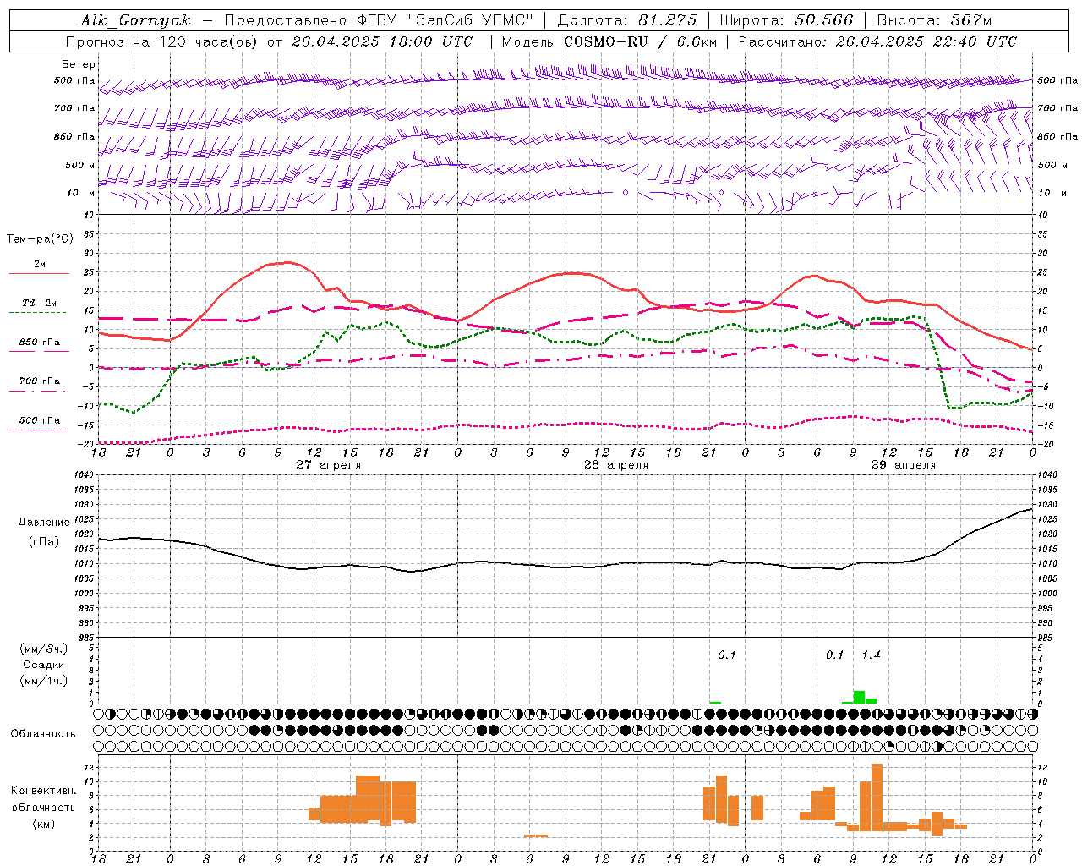Click the station name Aik_Gornyak in the header

135,20
